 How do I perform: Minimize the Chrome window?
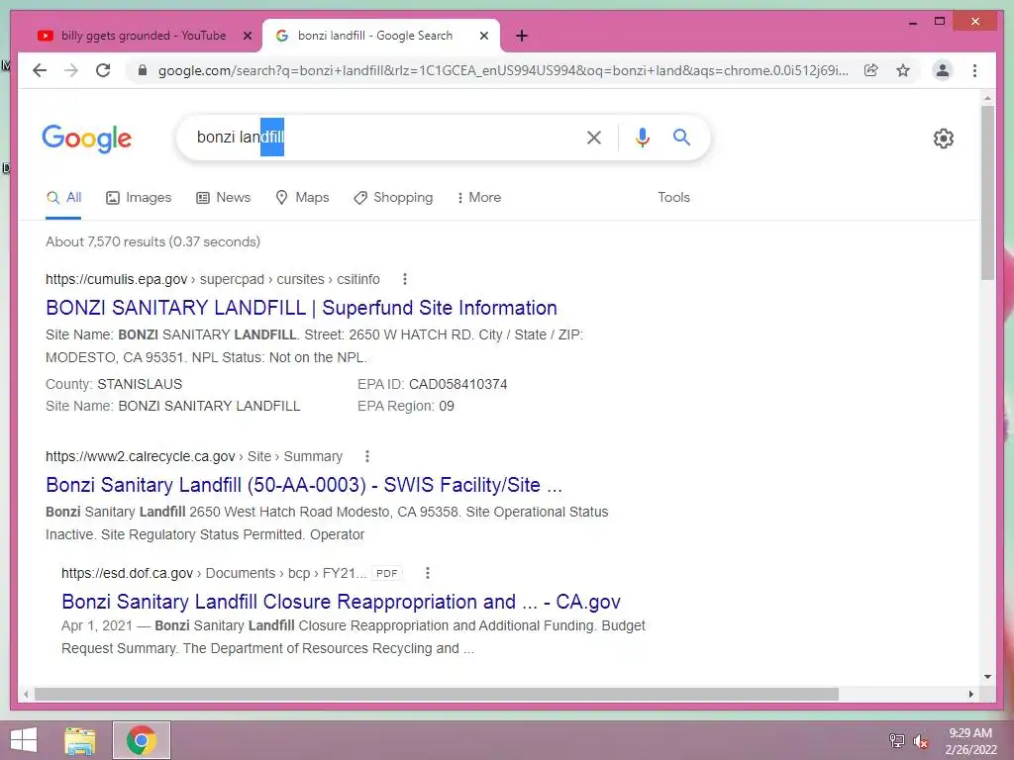pyautogui.click(x=913, y=22)
